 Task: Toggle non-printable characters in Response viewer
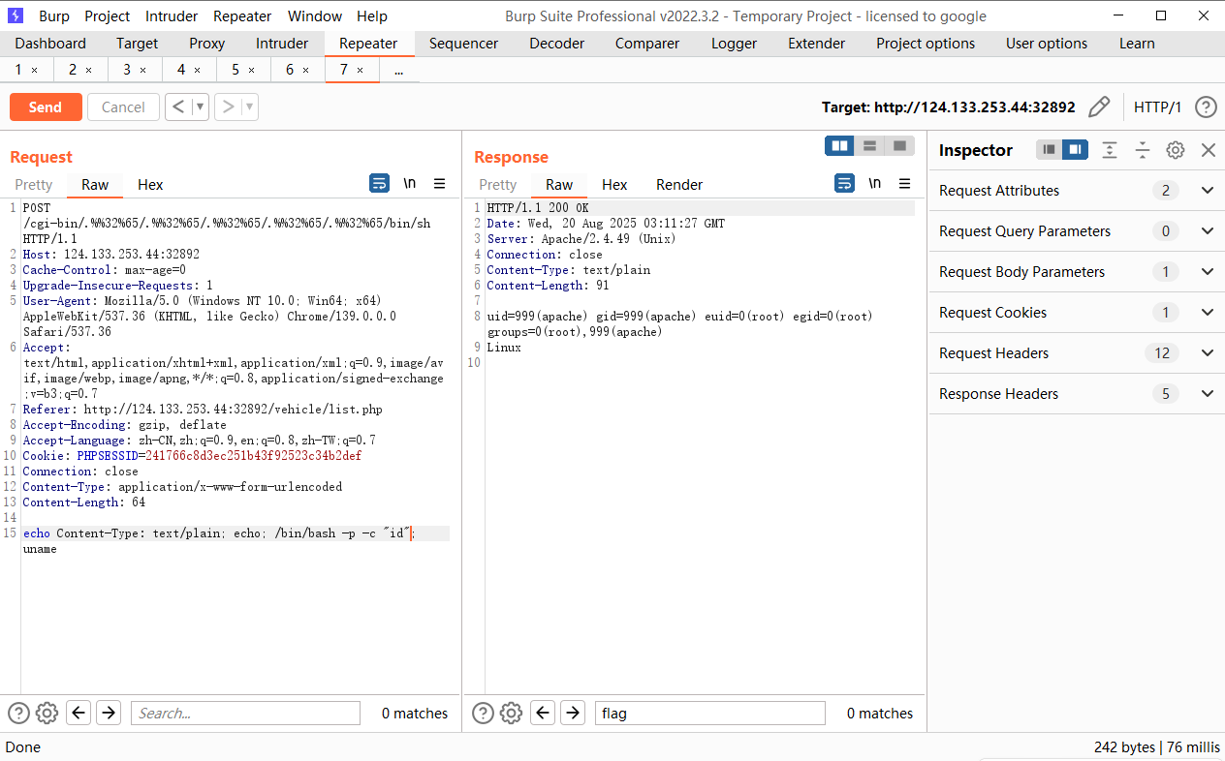pos(875,183)
